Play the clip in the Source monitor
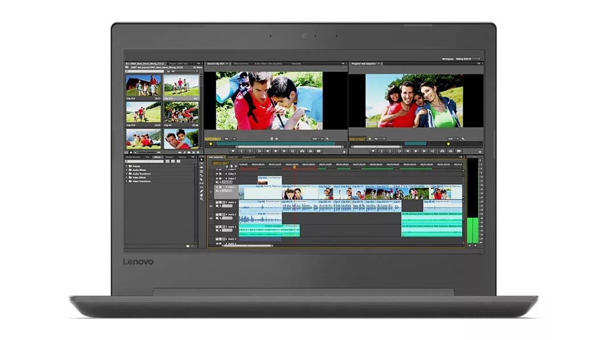604x340 pixels. pyautogui.click(x=276, y=151)
